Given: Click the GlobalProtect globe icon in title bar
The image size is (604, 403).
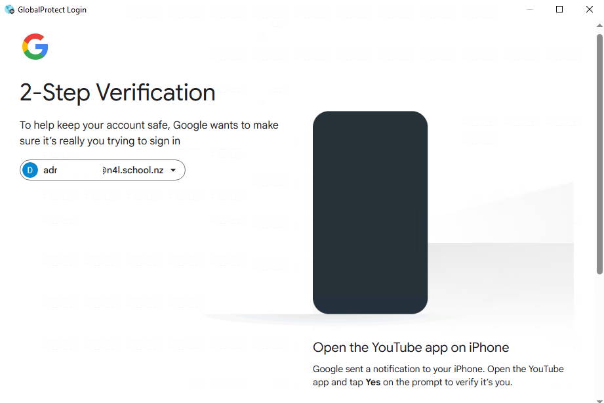Looking at the screenshot, I should pos(9,10).
